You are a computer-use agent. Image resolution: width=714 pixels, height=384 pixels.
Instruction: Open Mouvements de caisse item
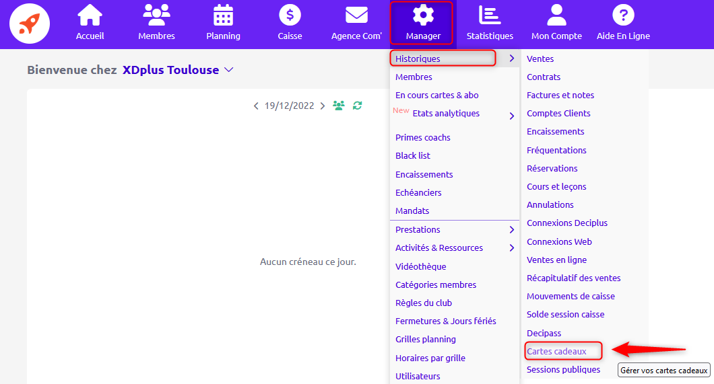pyautogui.click(x=571, y=297)
